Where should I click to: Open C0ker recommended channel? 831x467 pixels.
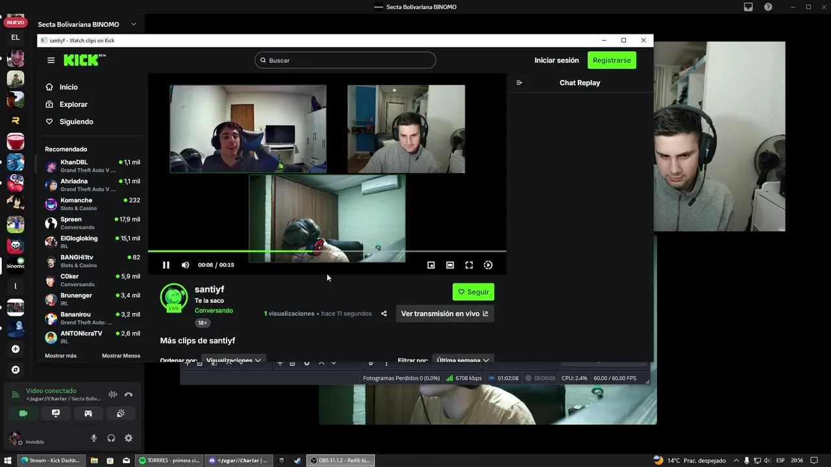(x=92, y=280)
